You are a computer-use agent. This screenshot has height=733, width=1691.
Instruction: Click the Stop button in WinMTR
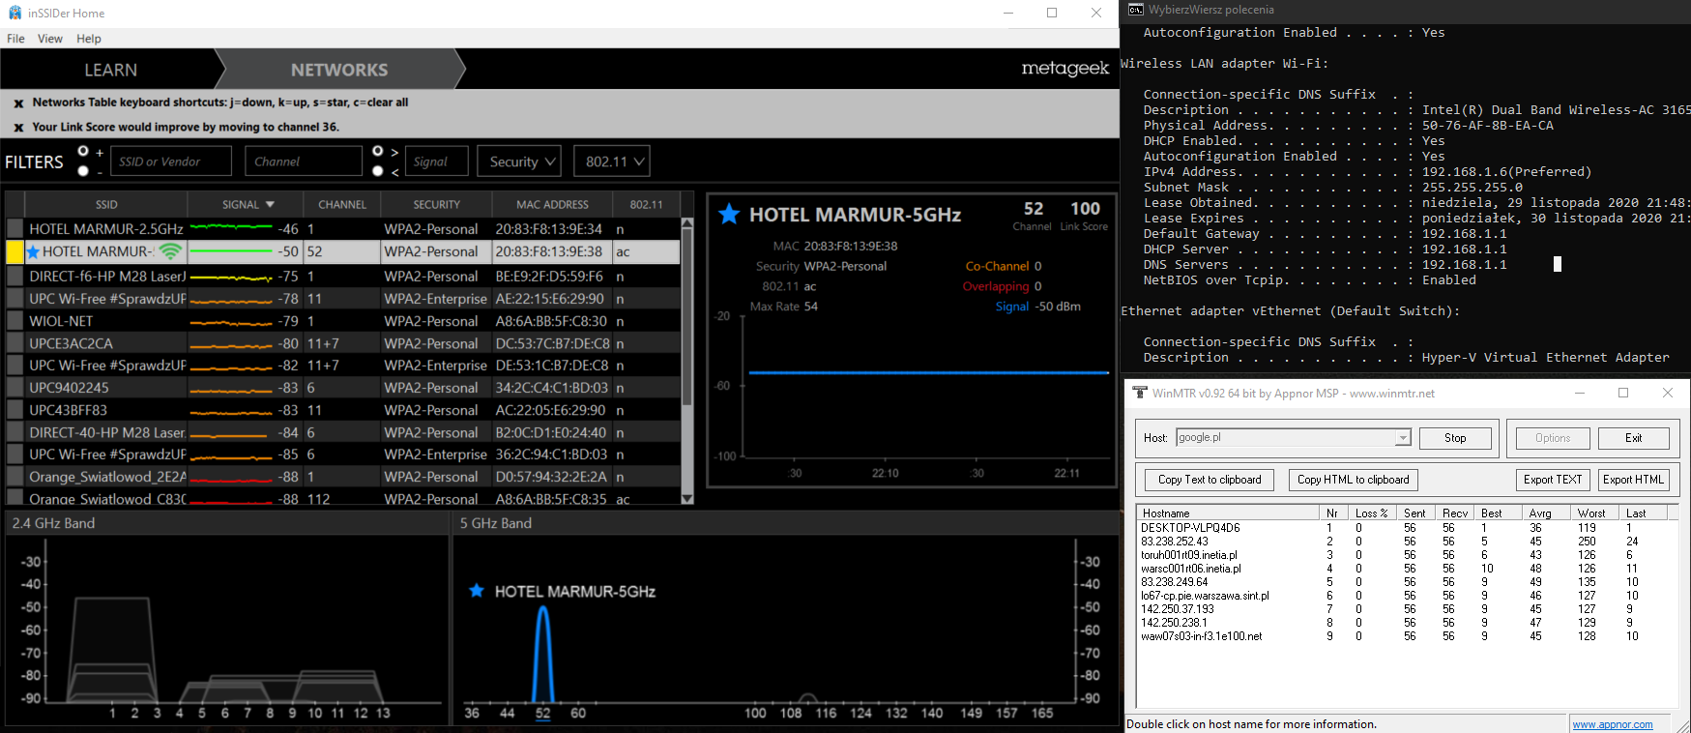pyautogui.click(x=1455, y=438)
